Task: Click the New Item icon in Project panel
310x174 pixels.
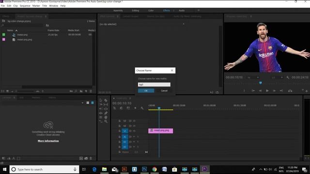Action: (86, 91)
